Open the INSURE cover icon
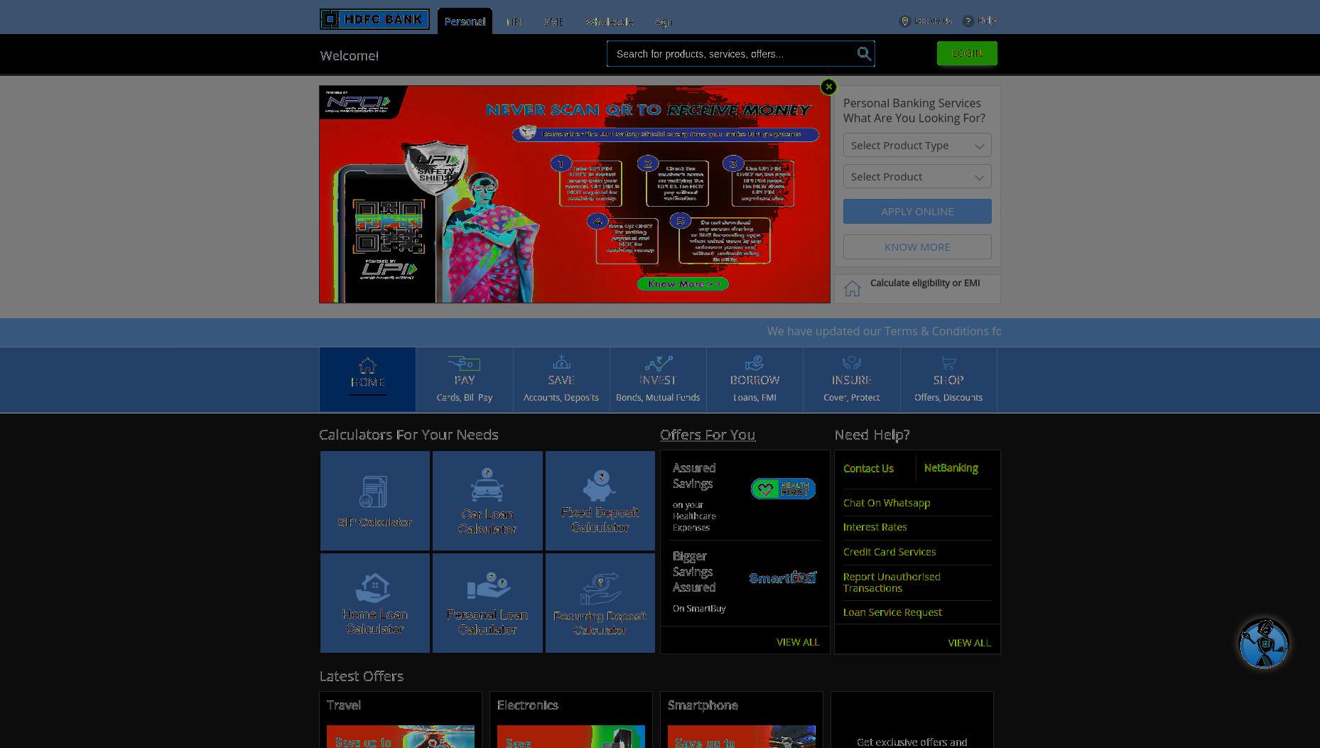Screen dimensions: 1320x748 (851, 363)
